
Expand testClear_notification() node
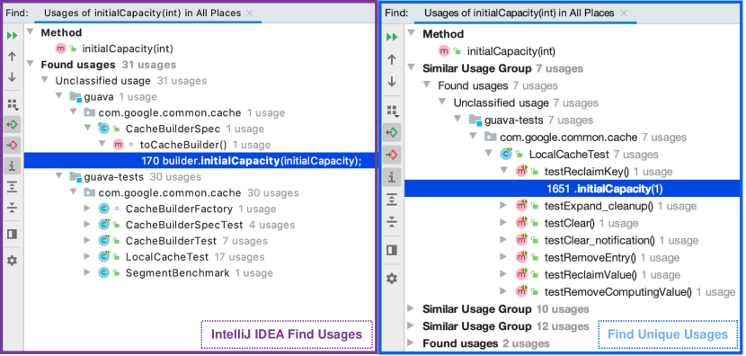[x=504, y=240]
